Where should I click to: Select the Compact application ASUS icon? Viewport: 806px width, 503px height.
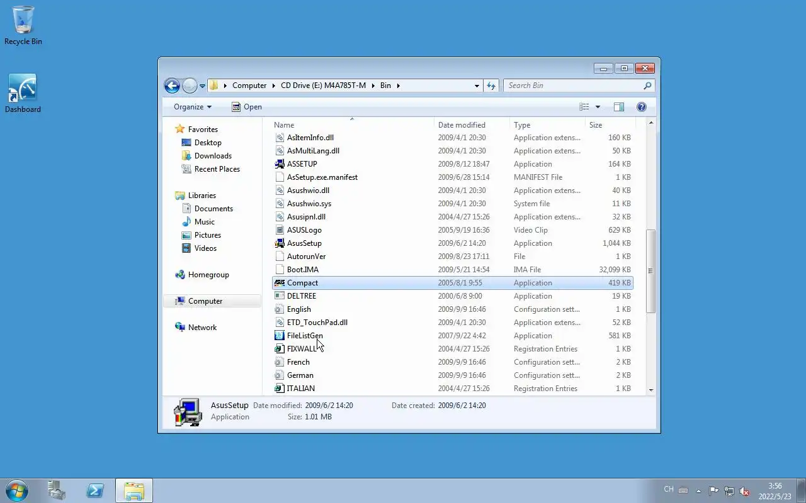tap(280, 283)
